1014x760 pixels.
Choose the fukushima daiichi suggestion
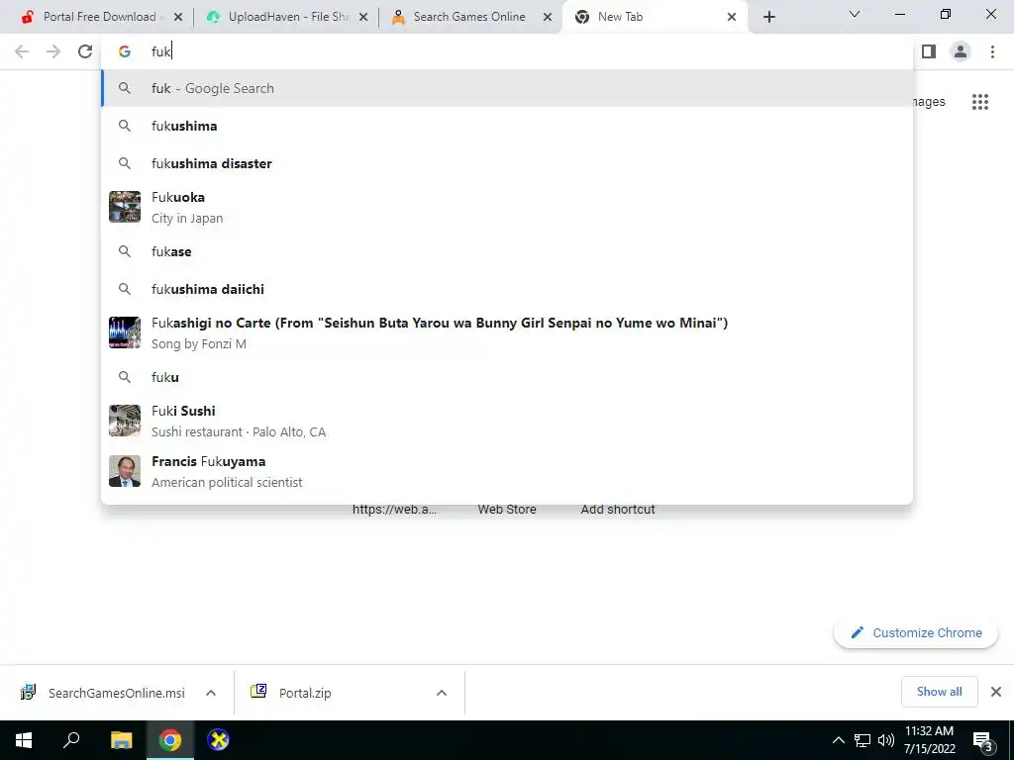(507, 289)
